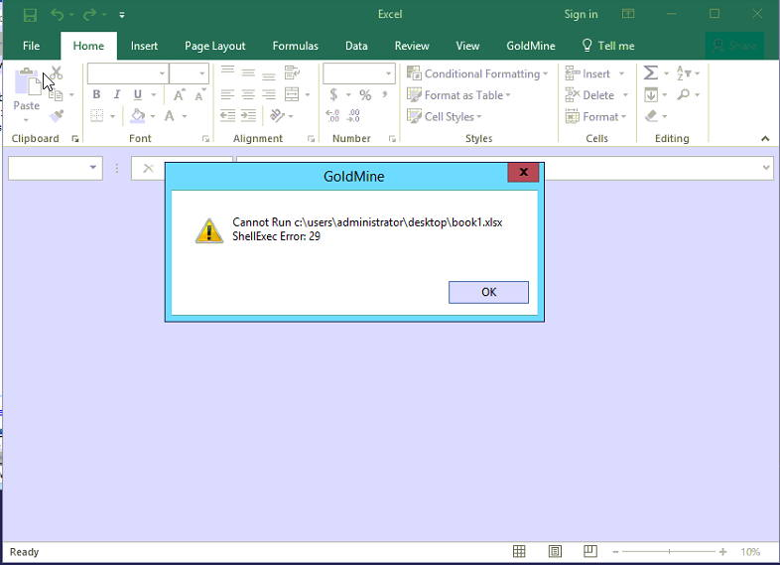Click the AutoSum sigma icon
The height and width of the screenshot is (565, 780).
pos(651,73)
